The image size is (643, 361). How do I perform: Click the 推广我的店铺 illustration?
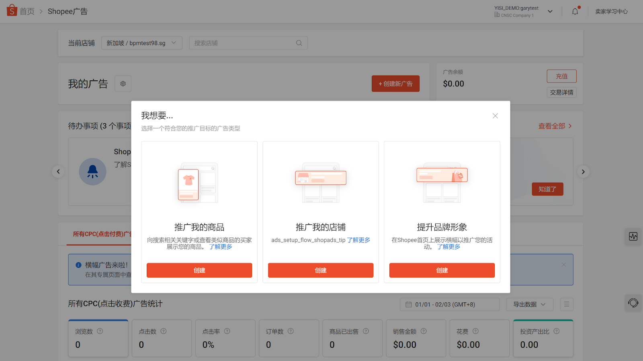click(x=321, y=183)
